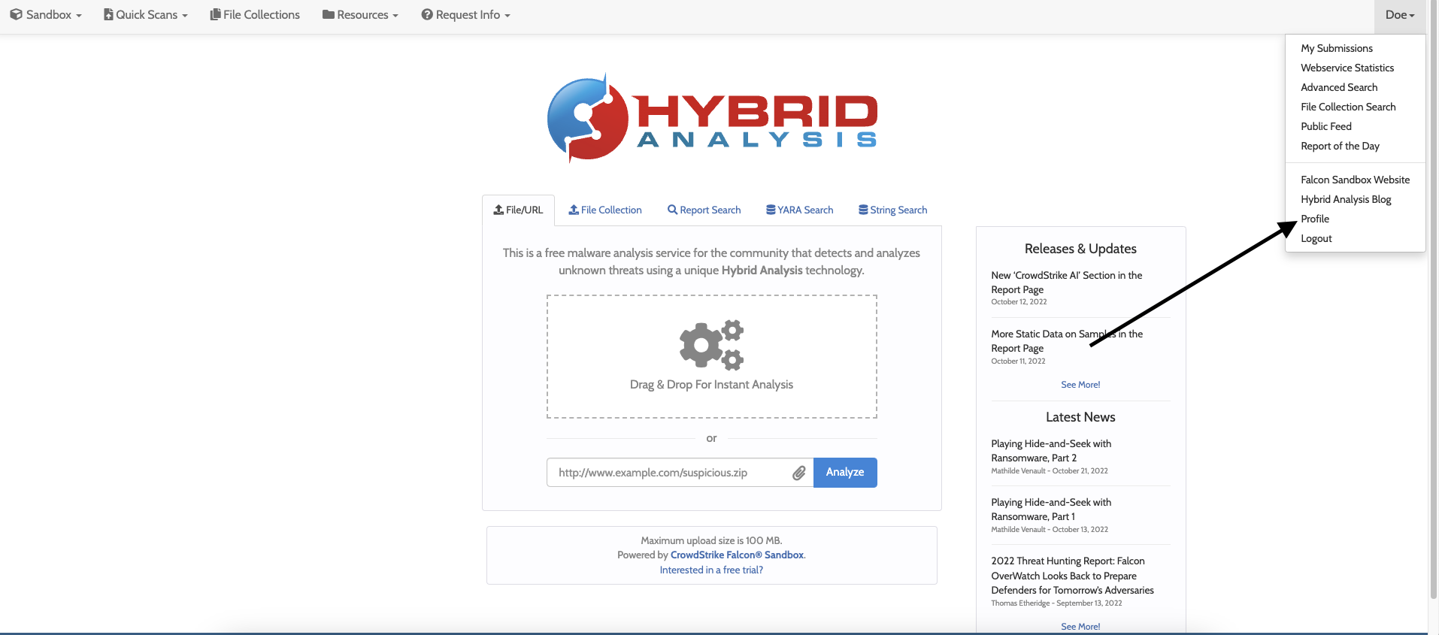Click See More under Releases & Updates

point(1080,385)
